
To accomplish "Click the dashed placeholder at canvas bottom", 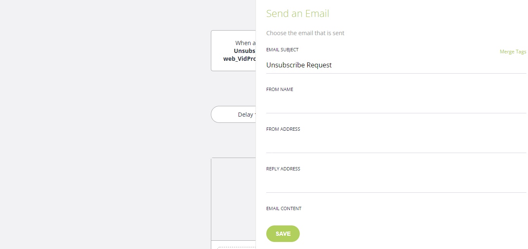I will (x=240, y=247).
